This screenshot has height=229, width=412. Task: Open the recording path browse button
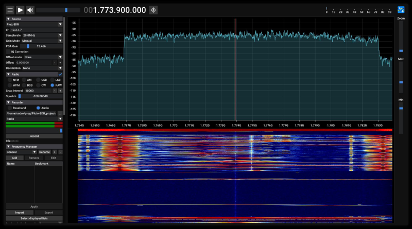(x=60, y=113)
